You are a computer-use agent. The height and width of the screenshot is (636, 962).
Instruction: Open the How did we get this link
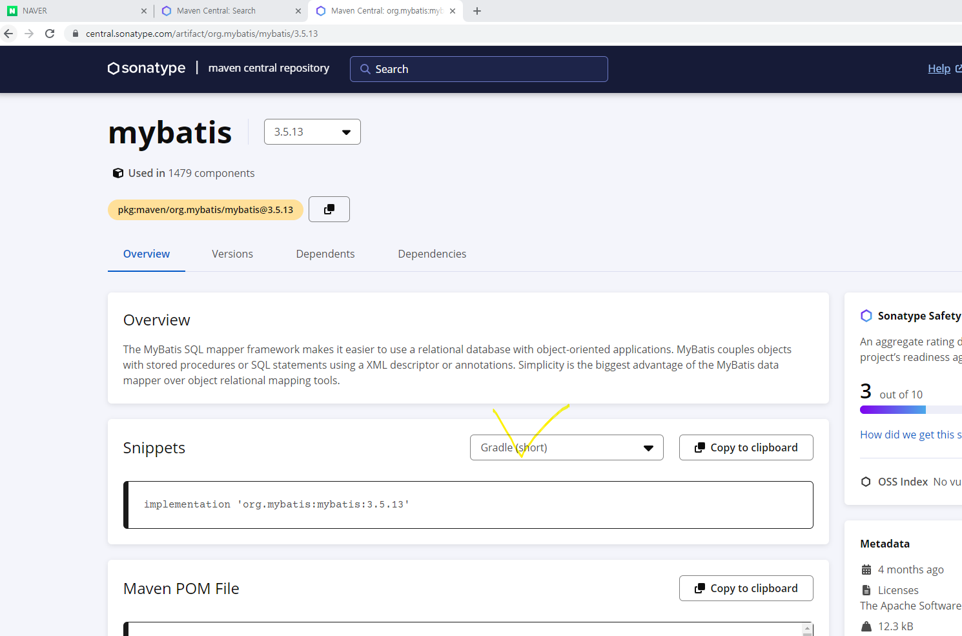tap(911, 435)
